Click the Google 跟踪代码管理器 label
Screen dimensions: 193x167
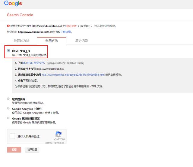[x=26, y=119]
